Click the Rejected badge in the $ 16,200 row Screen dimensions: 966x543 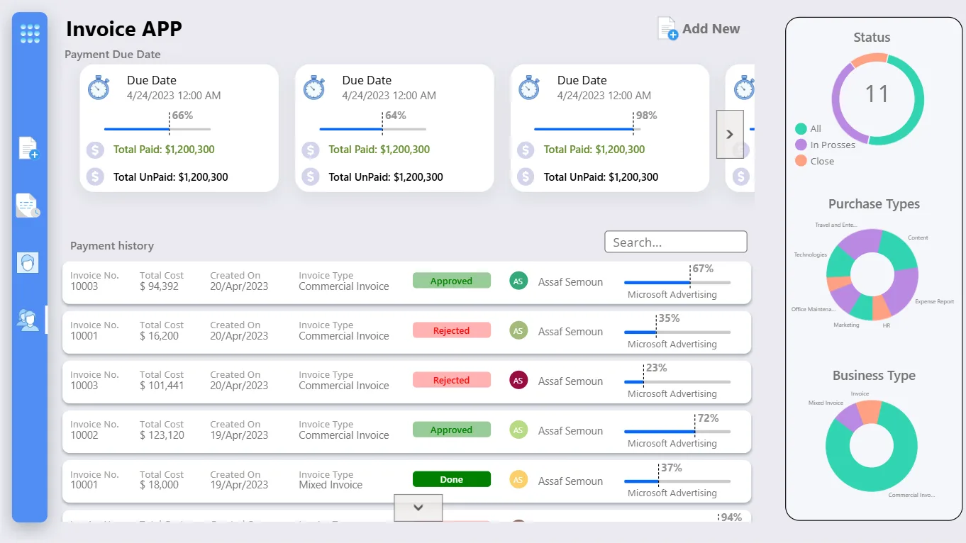click(452, 330)
